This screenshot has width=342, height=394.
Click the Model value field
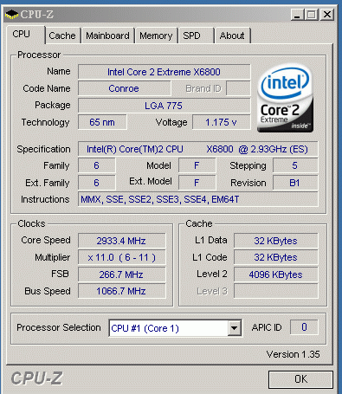197,165
